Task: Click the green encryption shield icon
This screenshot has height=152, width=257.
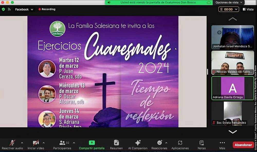Action: pos(3,9)
